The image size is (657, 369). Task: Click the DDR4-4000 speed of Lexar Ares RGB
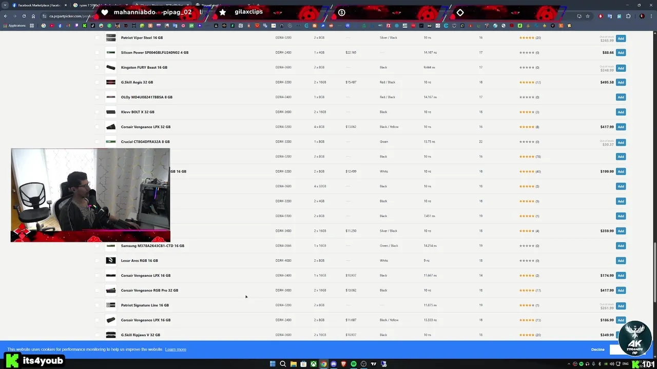(x=283, y=260)
